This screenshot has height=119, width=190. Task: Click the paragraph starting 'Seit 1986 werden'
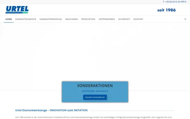tap(93, 117)
